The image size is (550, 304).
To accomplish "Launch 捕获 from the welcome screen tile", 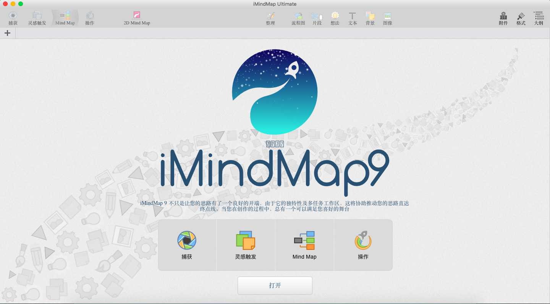I will (x=187, y=245).
